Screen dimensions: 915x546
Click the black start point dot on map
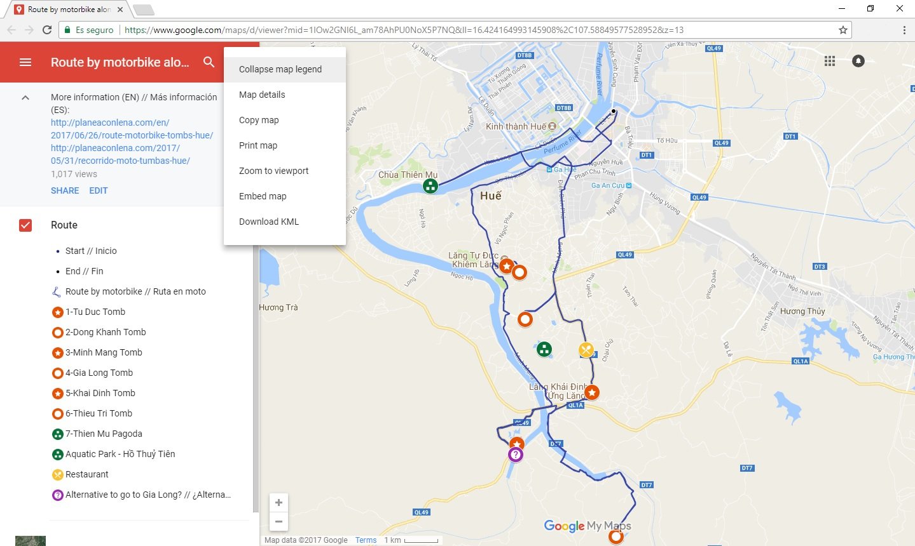(x=614, y=111)
